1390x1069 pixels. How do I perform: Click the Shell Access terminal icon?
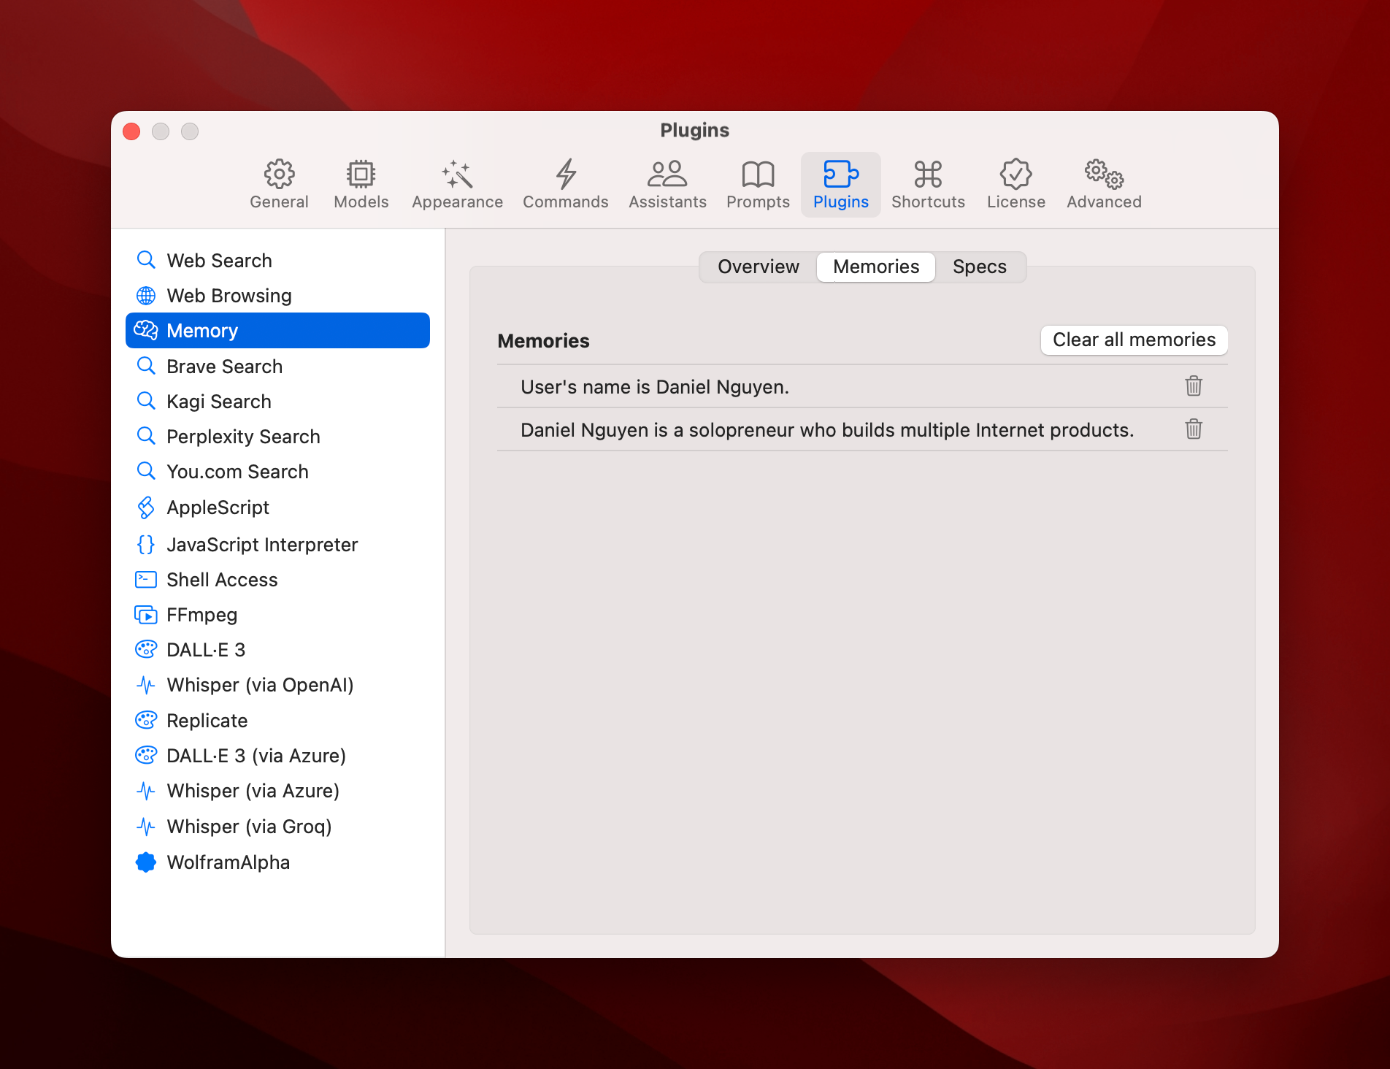146,579
